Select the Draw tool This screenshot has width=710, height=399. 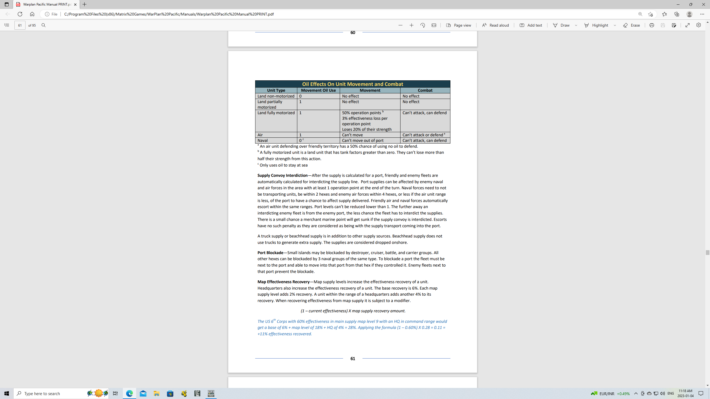tap(561, 25)
